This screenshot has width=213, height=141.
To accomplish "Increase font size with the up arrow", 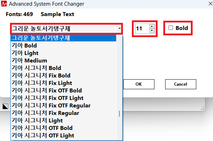I will click(152, 26).
